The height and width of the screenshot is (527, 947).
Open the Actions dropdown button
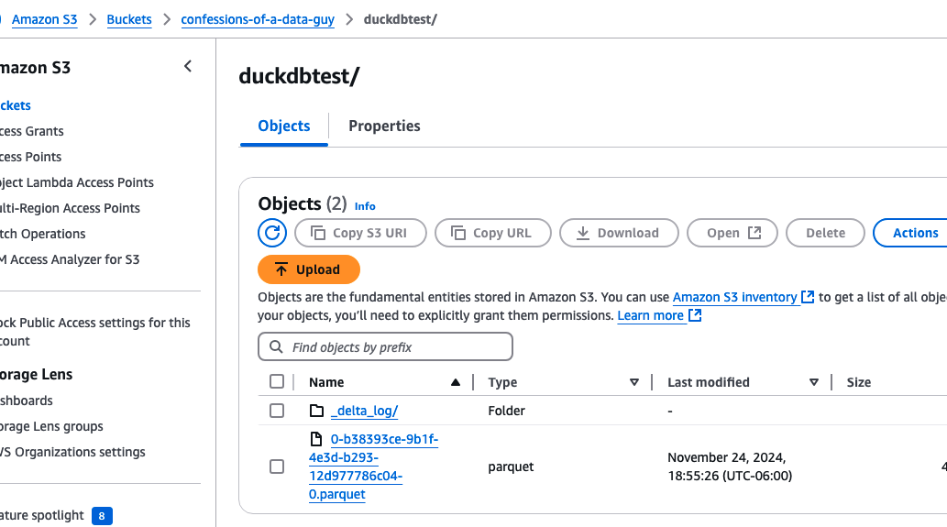910,233
